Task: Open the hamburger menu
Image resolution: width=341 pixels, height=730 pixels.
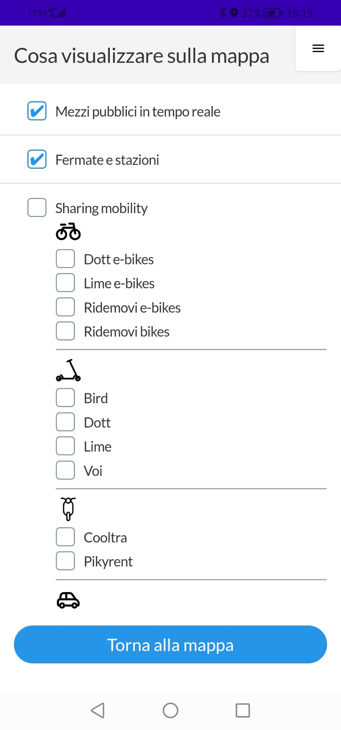Action: (318, 48)
